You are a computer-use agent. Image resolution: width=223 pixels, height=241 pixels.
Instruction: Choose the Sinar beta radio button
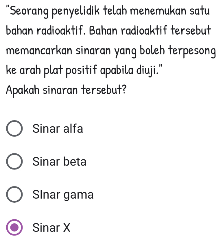point(14,162)
